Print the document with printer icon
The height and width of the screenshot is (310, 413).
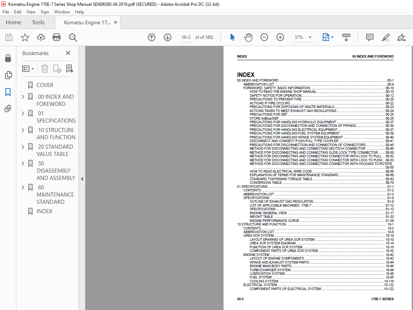point(57,37)
